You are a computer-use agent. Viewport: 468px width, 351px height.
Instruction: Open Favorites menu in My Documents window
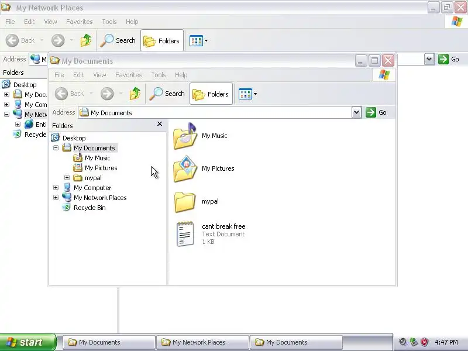tap(128, 75)
